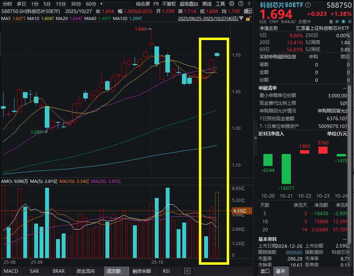Viewport: 354px width, 276px height.
Task: Open the settings gear icon
Action: pos(232,4)
